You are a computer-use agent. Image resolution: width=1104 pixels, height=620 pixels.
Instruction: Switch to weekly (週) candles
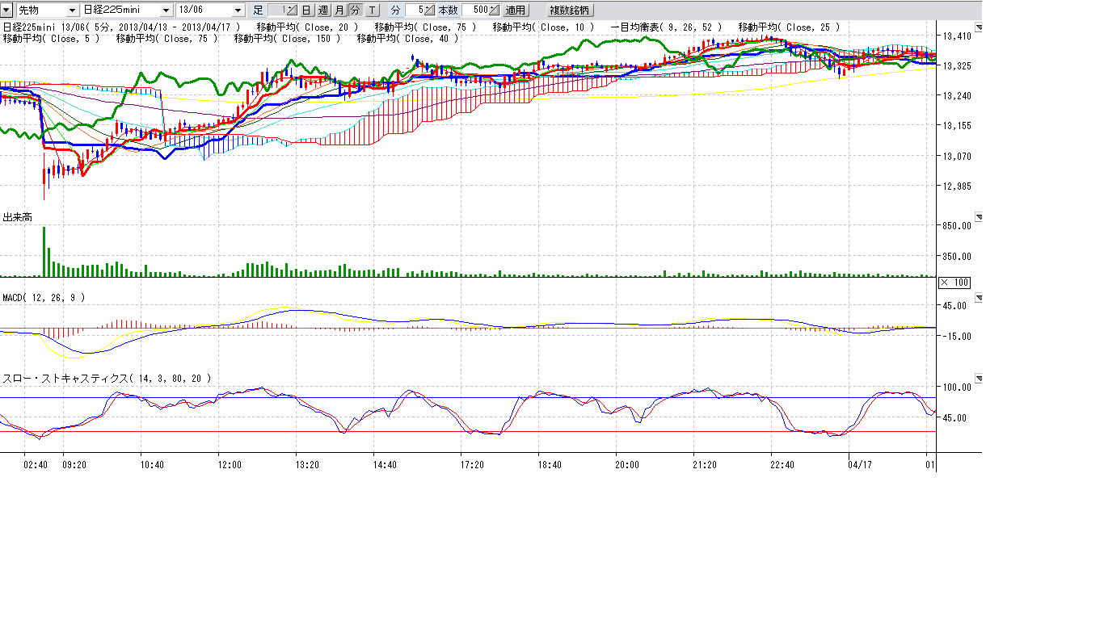(x=323, y=10)
